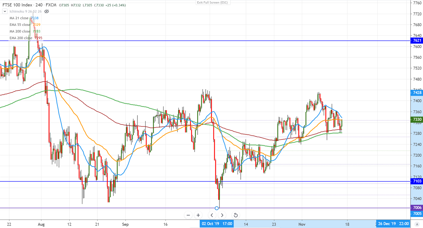This screenshot has height=228, width=423.
Task: Zoom out the chart with minus button
Action: click(x=188, y=215)
